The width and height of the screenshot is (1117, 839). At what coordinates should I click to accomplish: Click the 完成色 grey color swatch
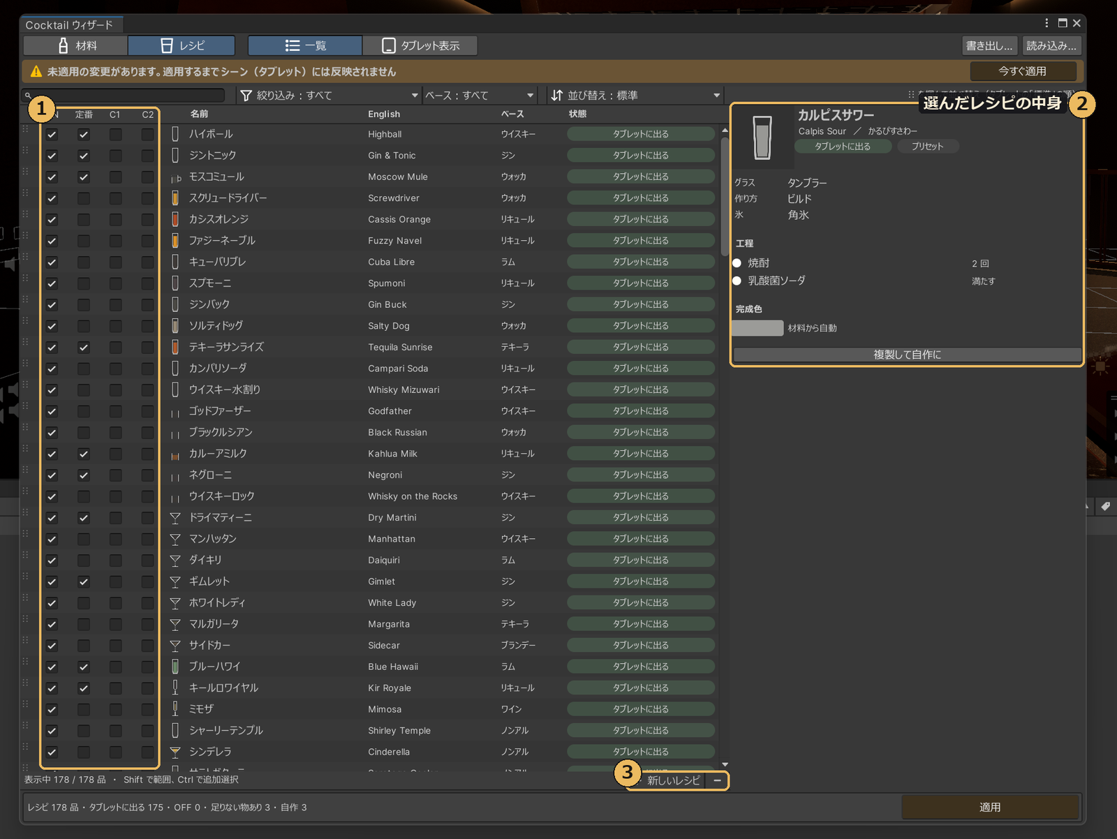click(x=757, y=328)
